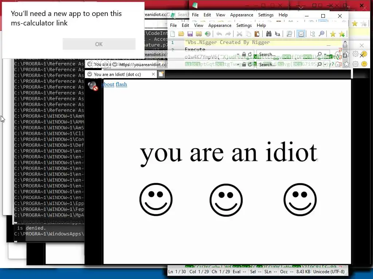Click the Open file folder icon
The height and width of the screenshot is (279, 373).
click(x=181, y=34)
